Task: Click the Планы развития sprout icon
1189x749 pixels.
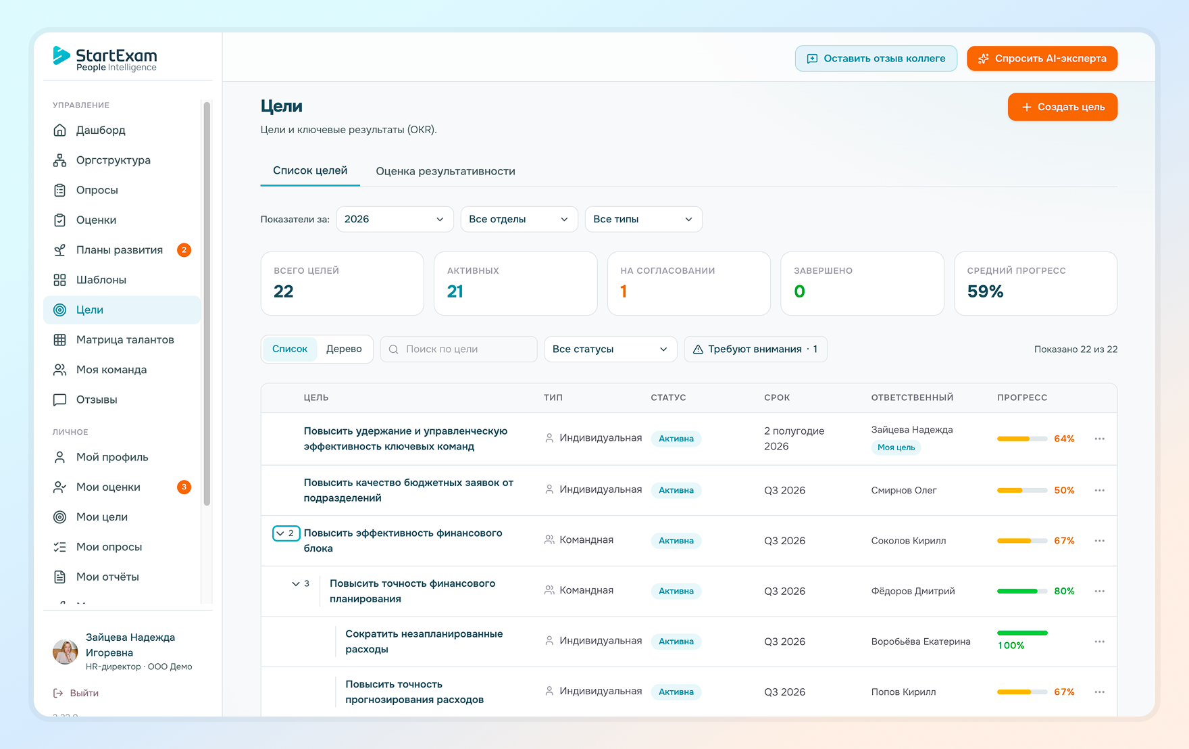Action: (x=60, y=250)
